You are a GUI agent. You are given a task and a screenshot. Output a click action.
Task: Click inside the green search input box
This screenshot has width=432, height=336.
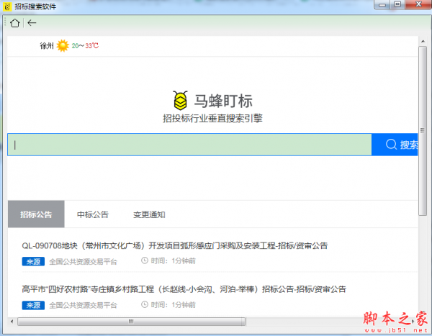pos(189,145)
